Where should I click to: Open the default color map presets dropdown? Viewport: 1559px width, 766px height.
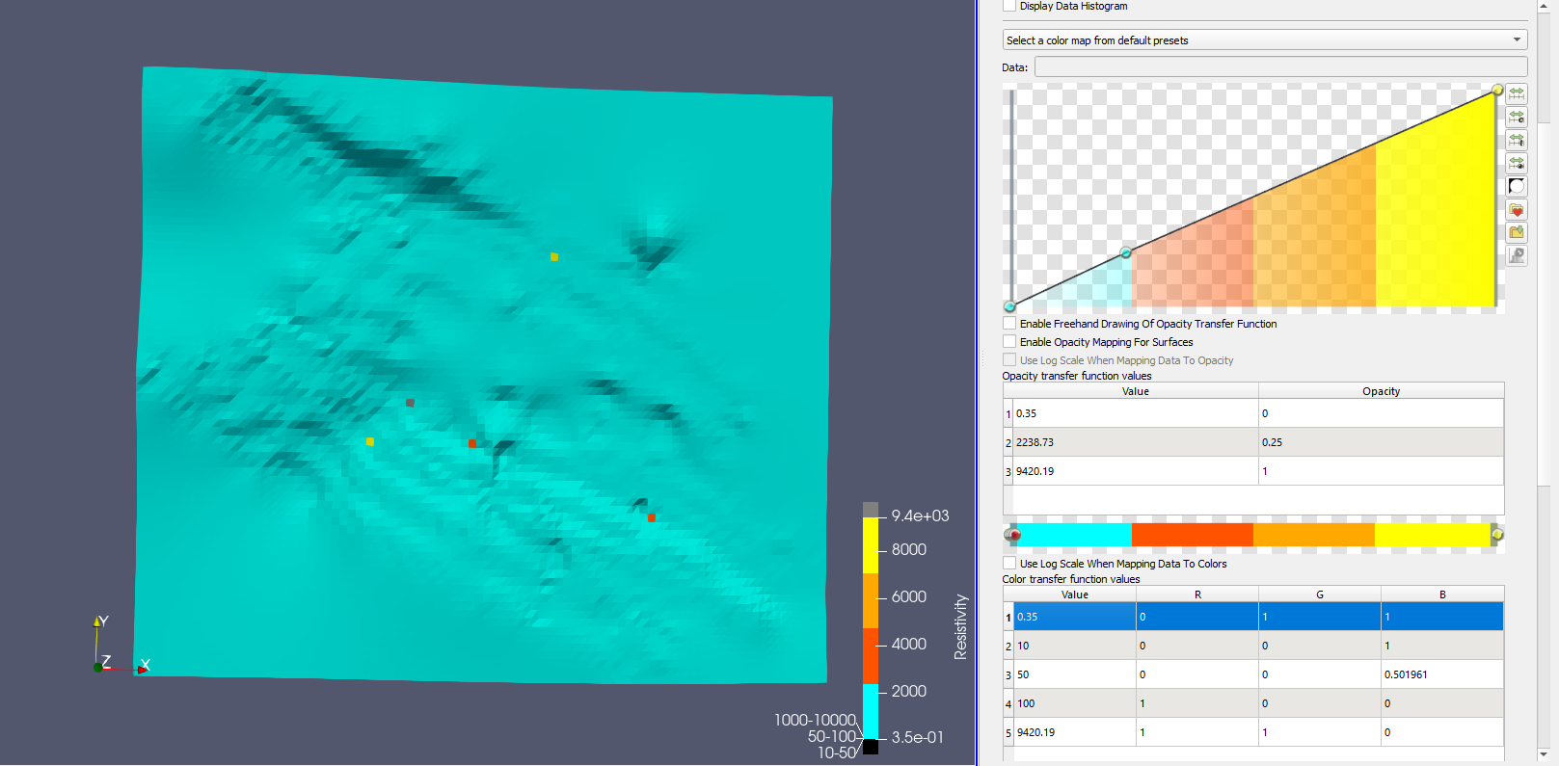click(1264, 40)
